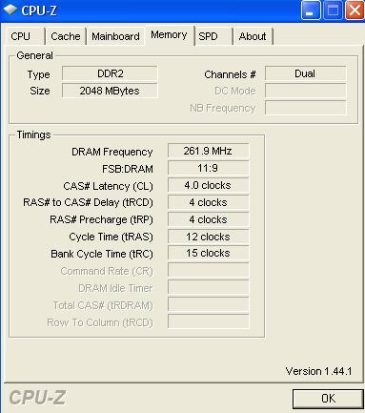Viewport: 365px width, 413px height.
Task: Click the Cycle Time (tRAS) label
Action: click(x=111, y=237)
